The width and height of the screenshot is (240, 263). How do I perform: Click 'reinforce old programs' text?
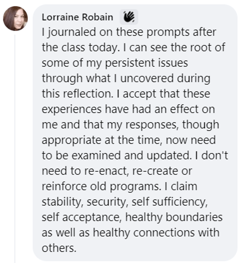pos(101,186)
